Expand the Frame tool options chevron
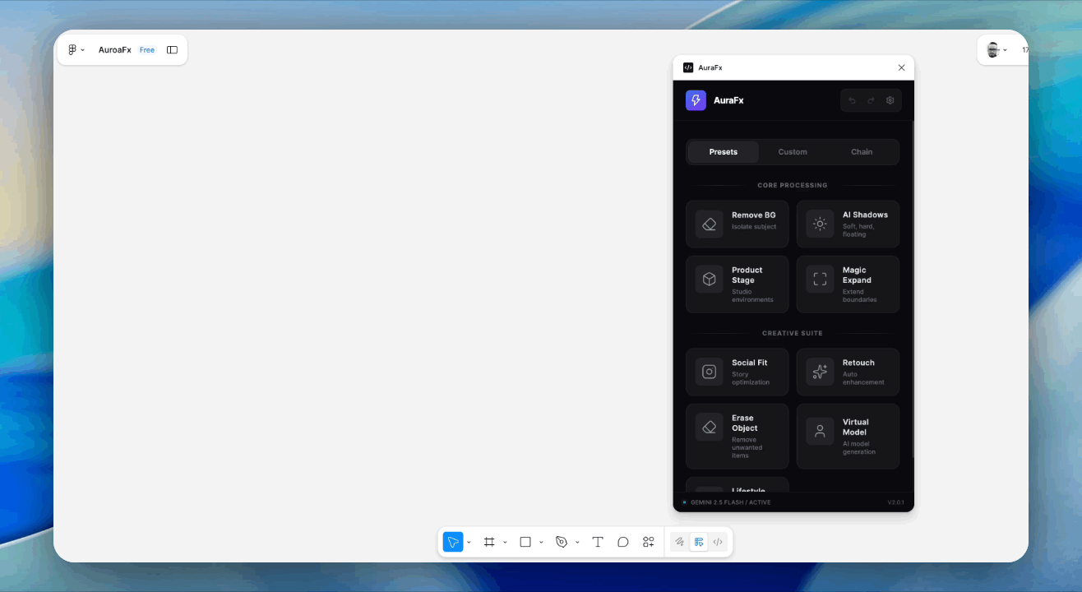The image size is (1082, 592). tap(505, 543)
